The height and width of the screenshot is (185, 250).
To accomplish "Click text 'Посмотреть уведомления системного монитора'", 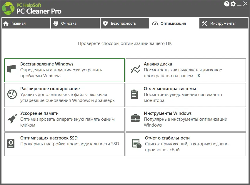I will click(x=183, y=97).
